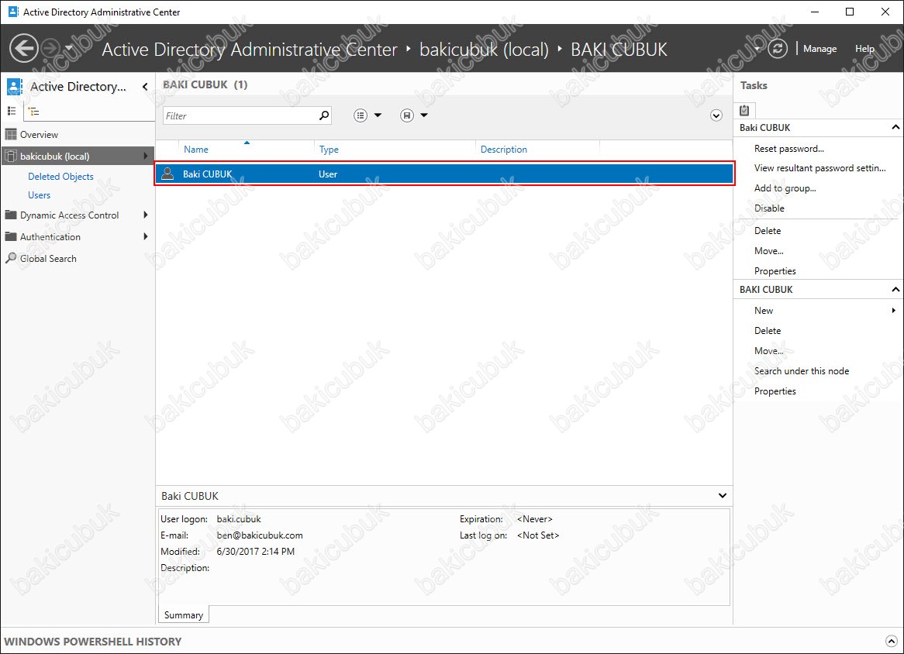Open the Manage menu
The width and height of the screenshot is (904, 654).
click(819, 49)
